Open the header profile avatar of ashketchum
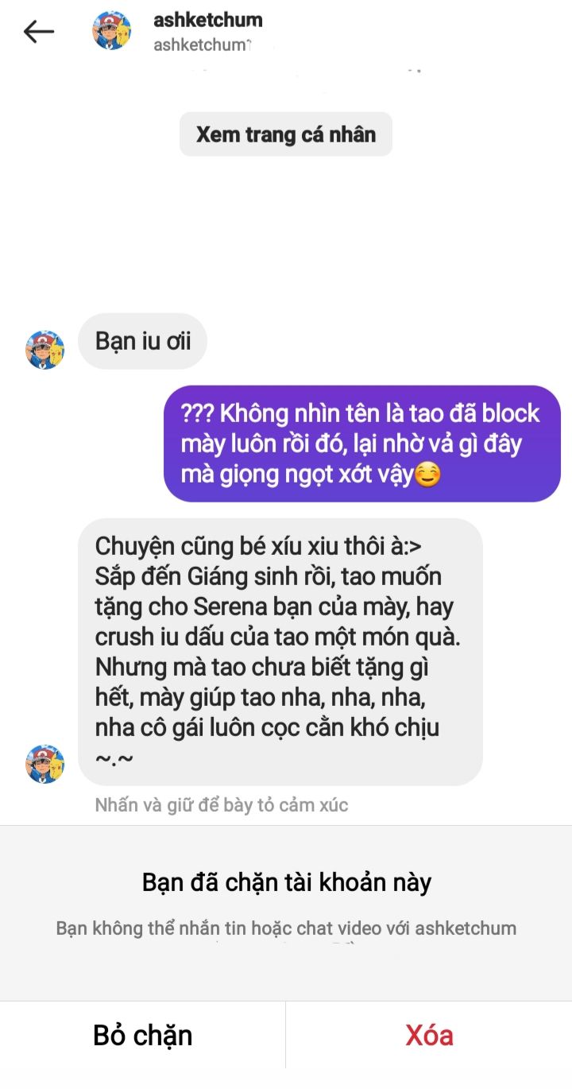 (x=112, y=31)
